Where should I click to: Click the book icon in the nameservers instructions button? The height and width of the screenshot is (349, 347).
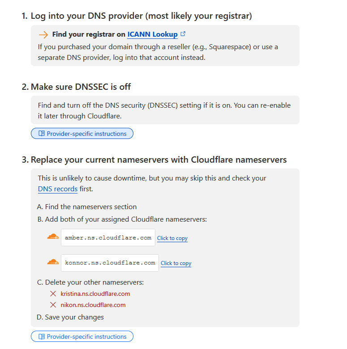[42, 336]
